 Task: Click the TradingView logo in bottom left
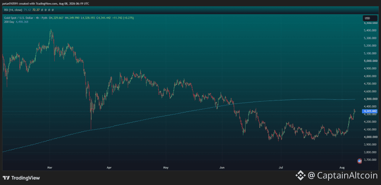(21, 178)
